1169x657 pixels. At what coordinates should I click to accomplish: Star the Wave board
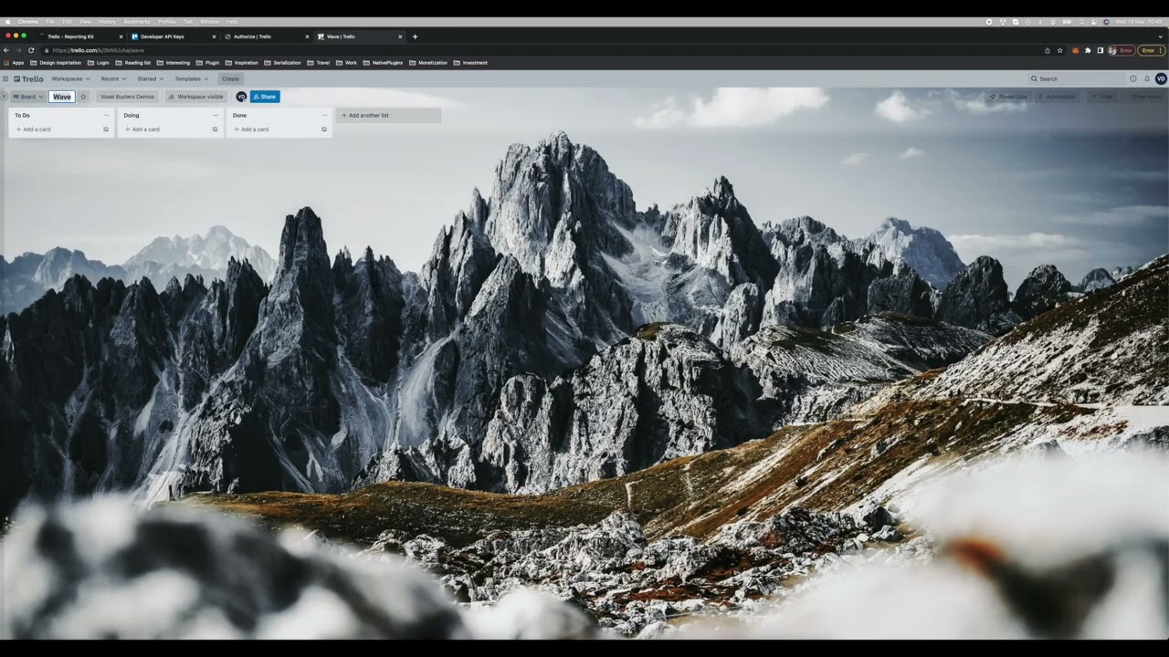[x=83, y=97]
